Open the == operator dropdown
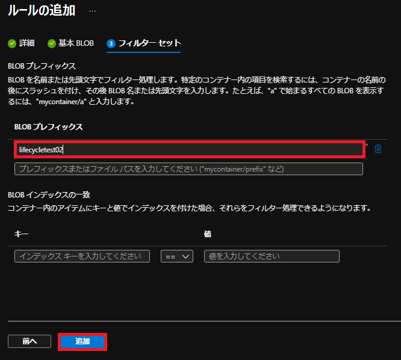This screenshot has width=401, height=360. [x=177, y=256]
